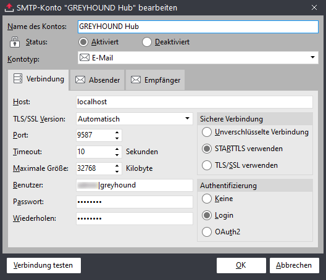Close the SMTP-Konto dialog window
Image resolution: width=326 pixels, height=280 pixels.
pyautogui.click(x=314, y=7)
